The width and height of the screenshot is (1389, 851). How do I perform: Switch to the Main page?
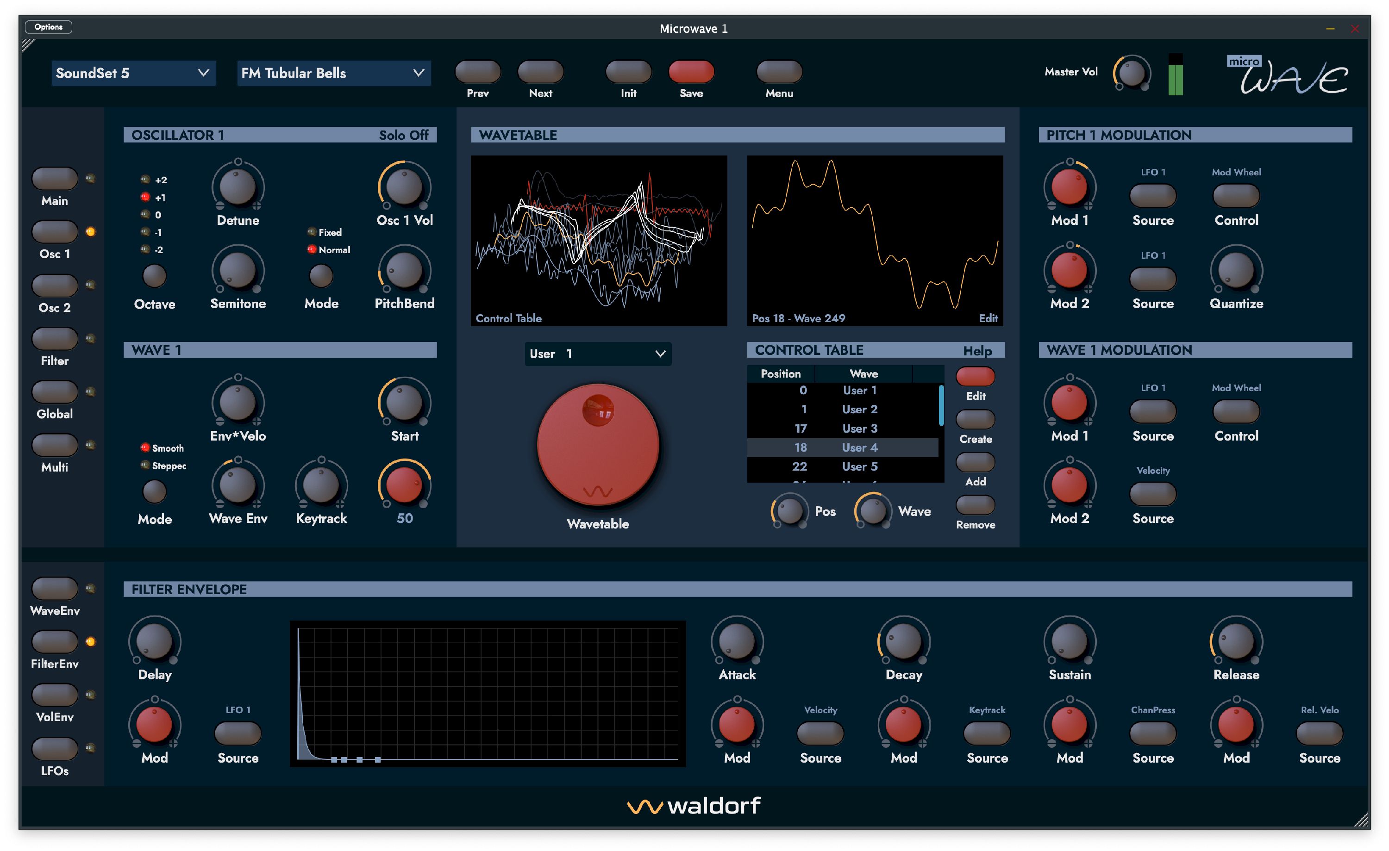pos(55,179)
